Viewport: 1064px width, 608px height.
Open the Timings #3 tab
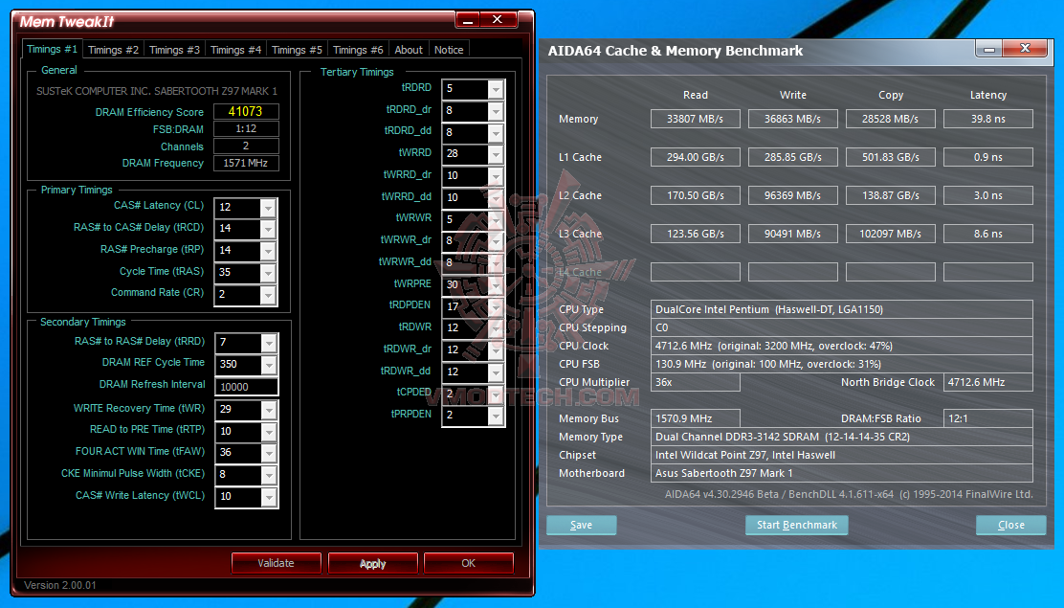pos(174,50)
